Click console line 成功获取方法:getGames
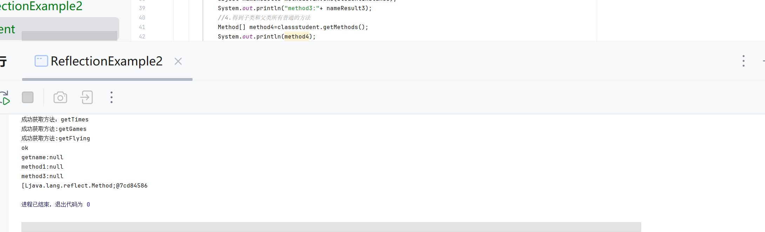 tap(54, 129)
